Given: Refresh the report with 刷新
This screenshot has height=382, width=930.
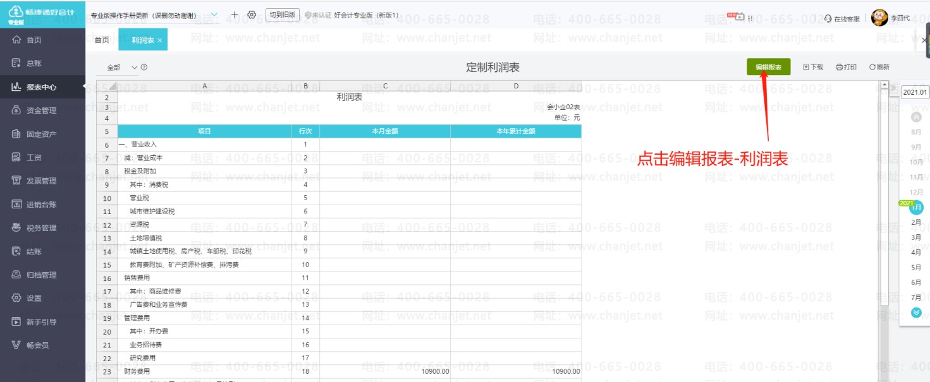Looking at the screenshot, I should click(x=879, y=67).
